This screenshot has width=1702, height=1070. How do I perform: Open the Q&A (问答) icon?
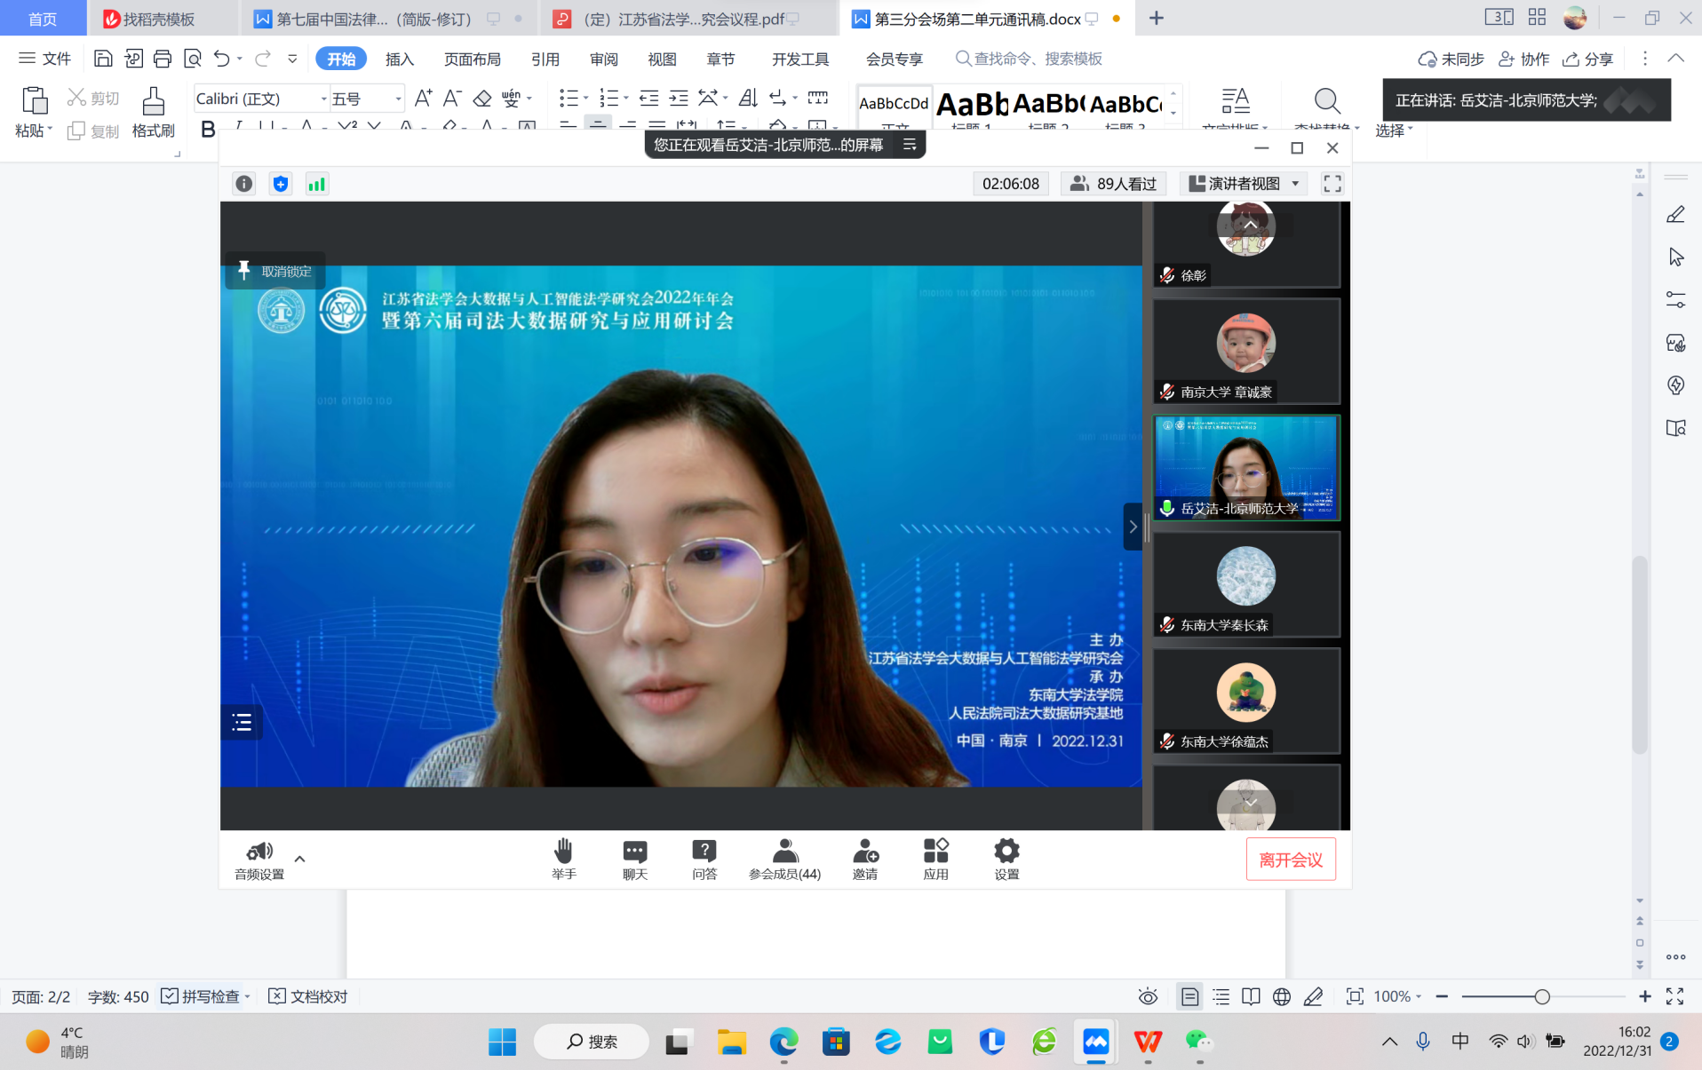tap(704, 858)
